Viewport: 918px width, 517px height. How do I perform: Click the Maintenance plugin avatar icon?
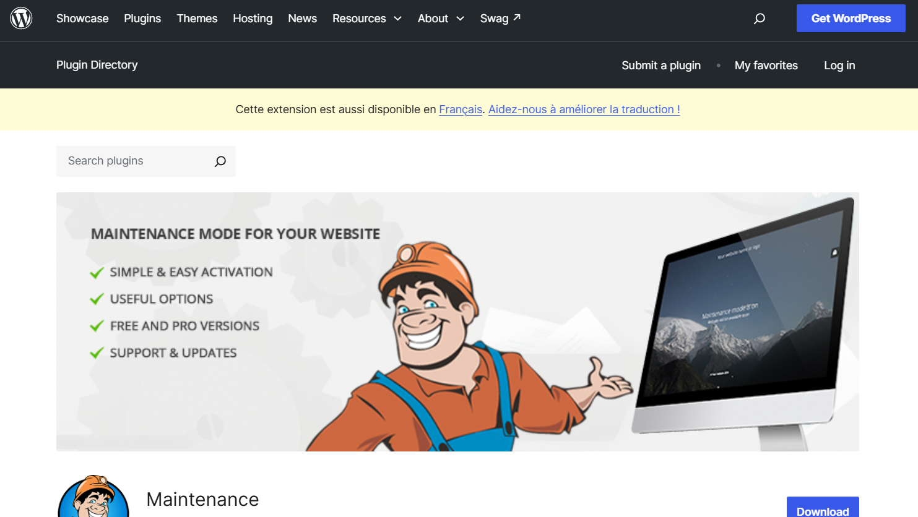pos(93,496)
